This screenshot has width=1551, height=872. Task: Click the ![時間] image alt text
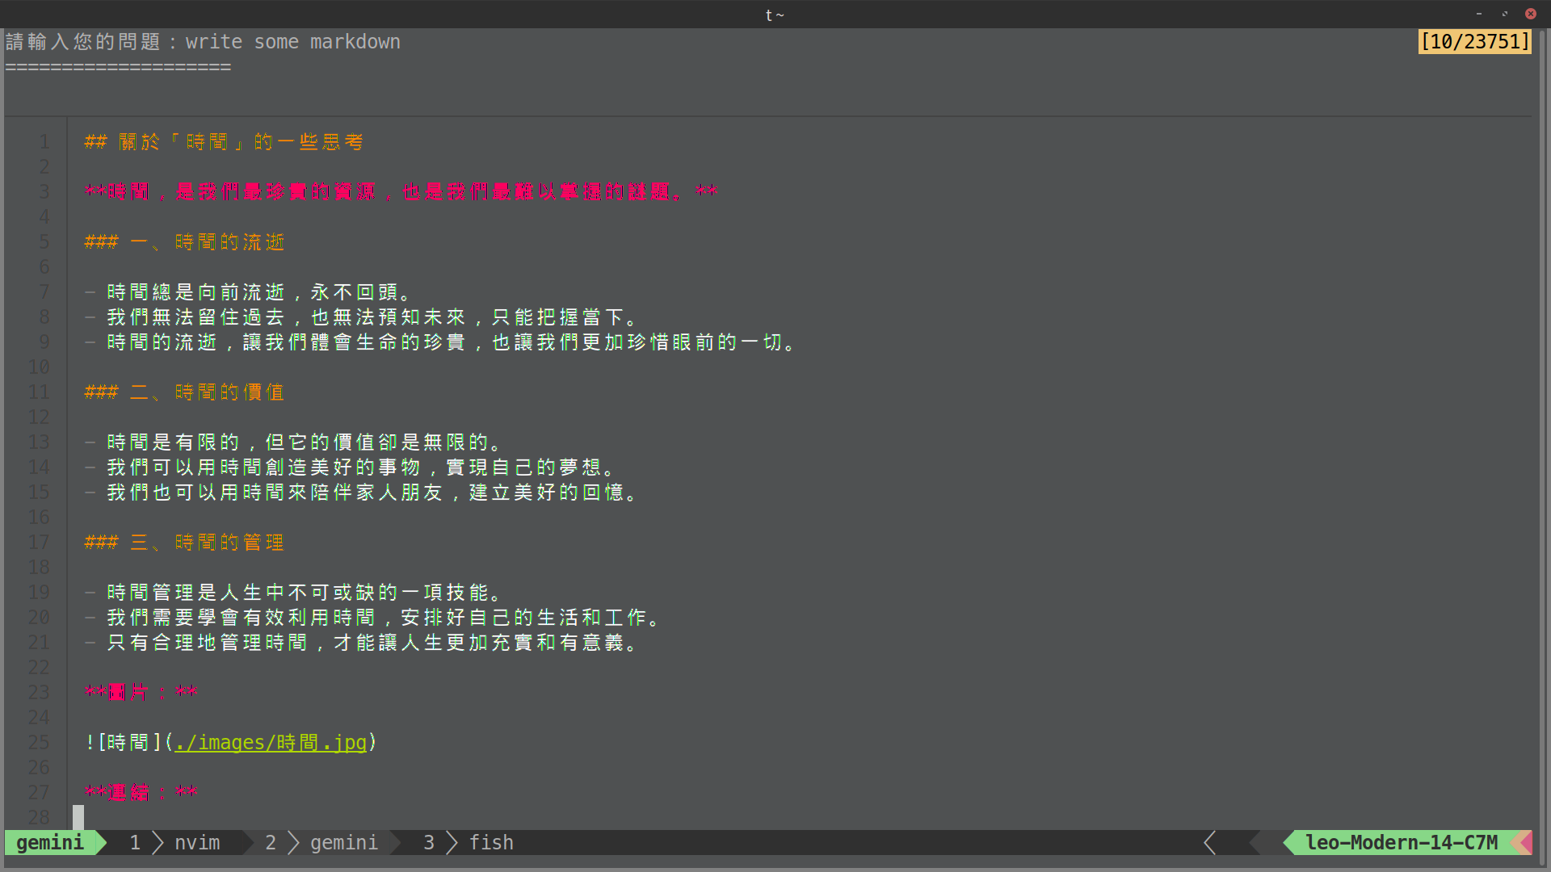click(x=124, y=742)
